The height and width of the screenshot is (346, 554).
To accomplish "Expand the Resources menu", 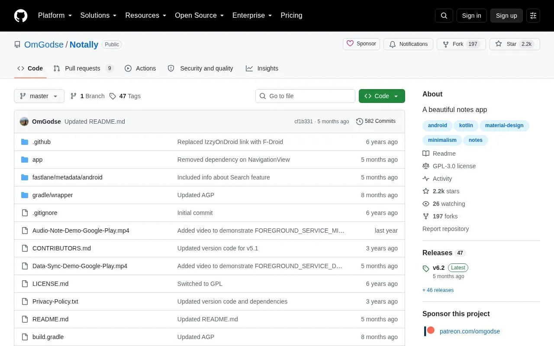I will (x=146, y=16).
